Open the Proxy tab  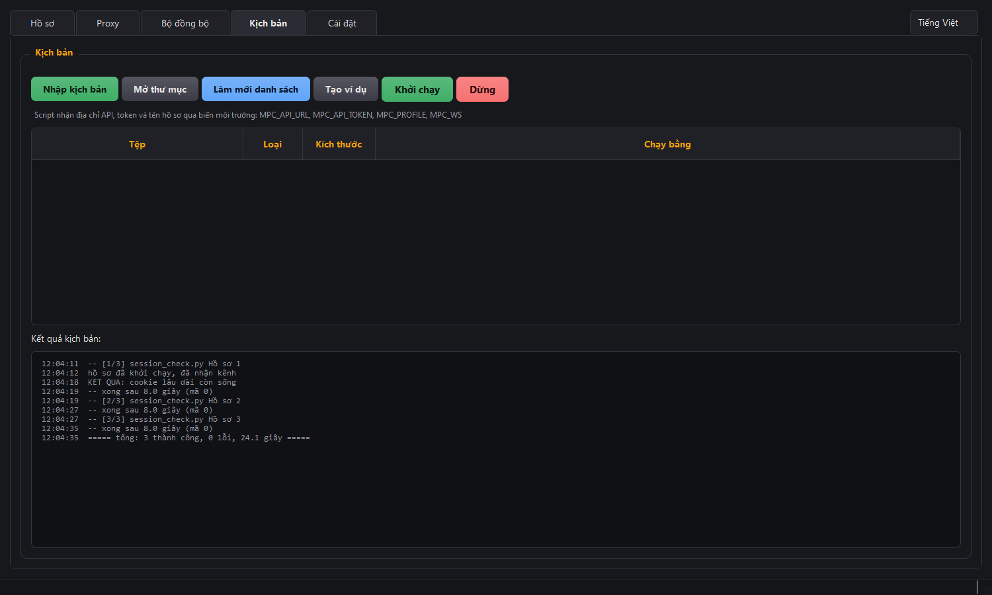108,23
